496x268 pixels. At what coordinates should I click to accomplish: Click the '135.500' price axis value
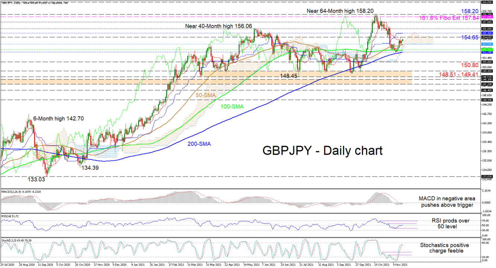487,161
